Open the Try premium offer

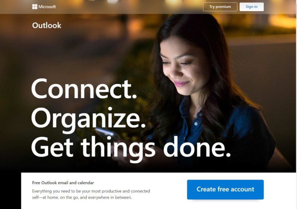coord(220,7)
